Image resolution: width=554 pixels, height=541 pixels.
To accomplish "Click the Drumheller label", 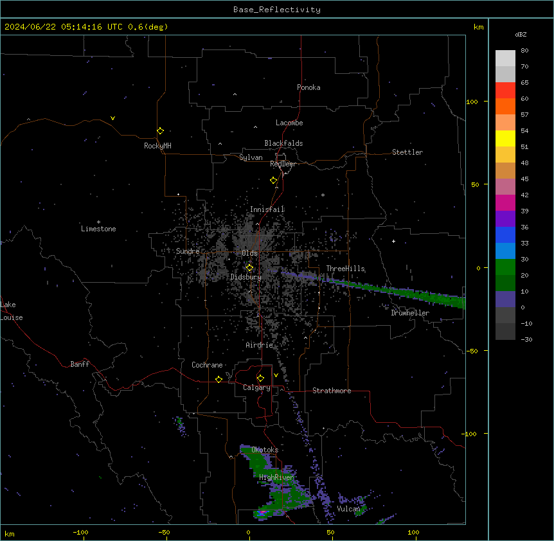I will coord(410,313).
